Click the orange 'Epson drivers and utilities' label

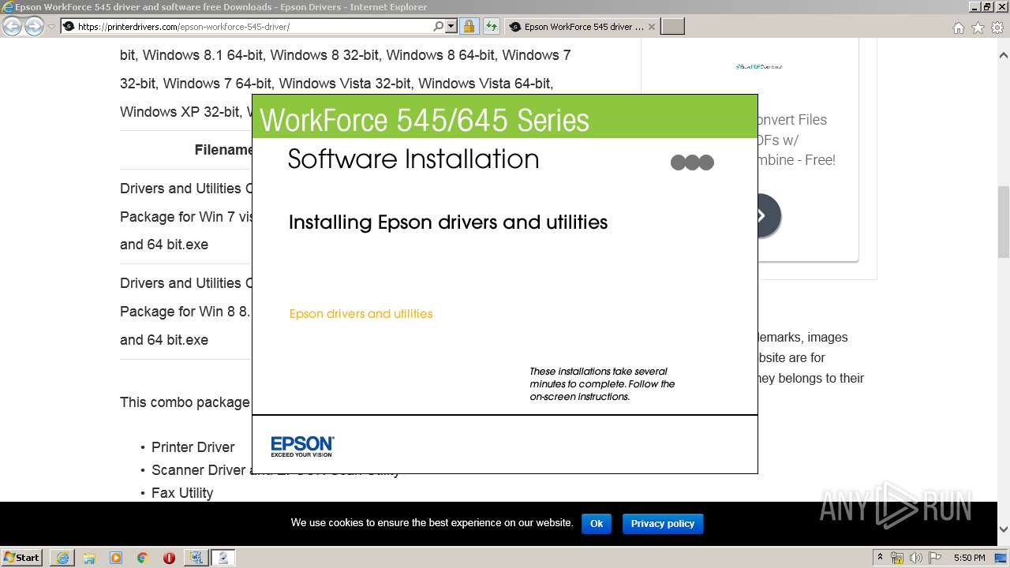[x=361, y=314]
